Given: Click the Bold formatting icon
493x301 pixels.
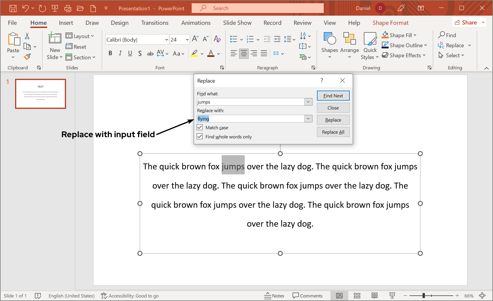Looking at the screenshot, I should pos(110,53).
